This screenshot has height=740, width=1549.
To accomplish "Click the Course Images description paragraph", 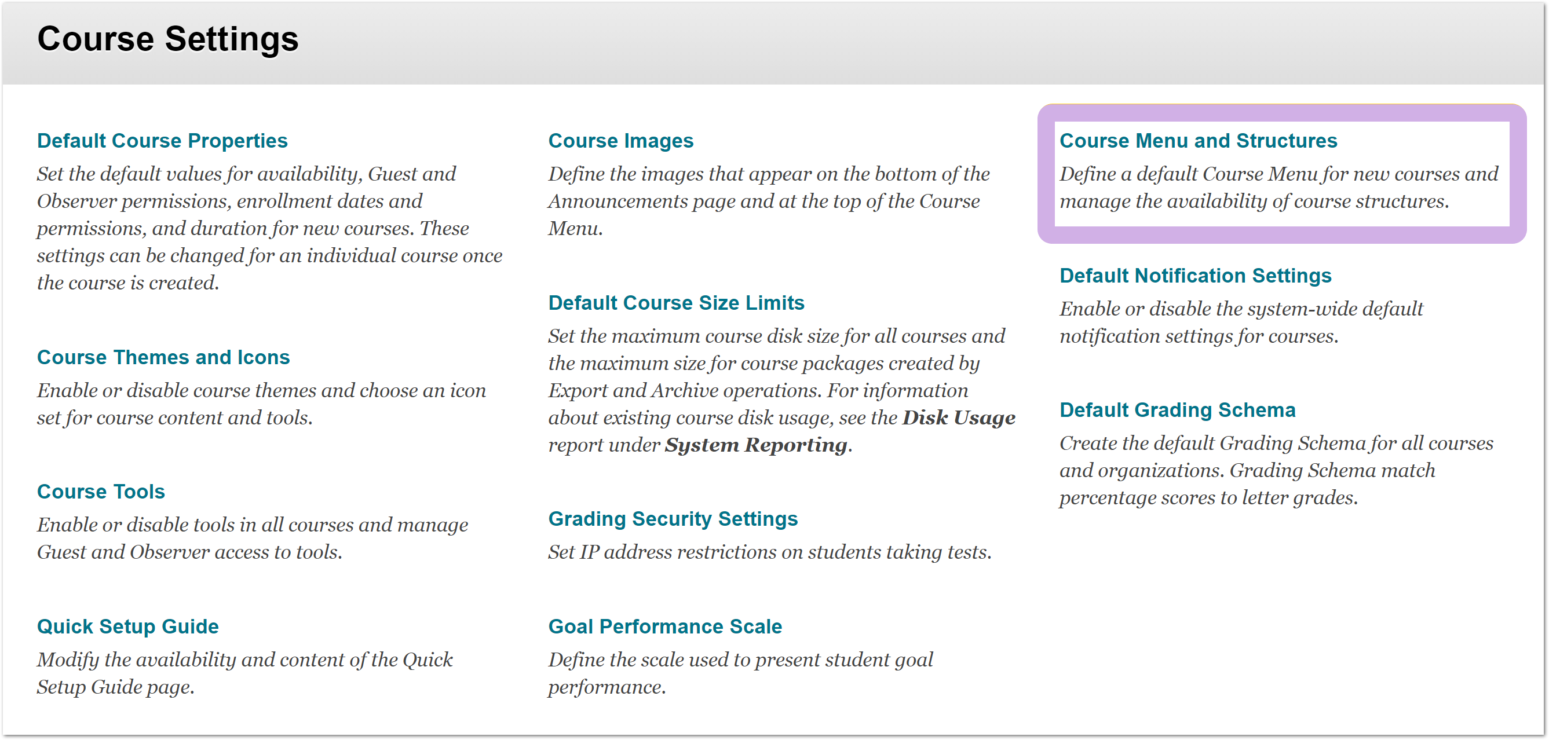I will [x=768, y=202].
